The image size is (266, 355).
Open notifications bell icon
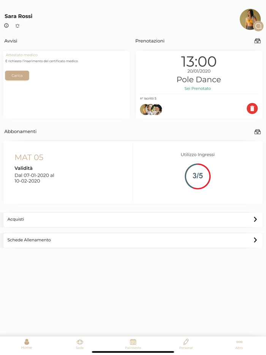[x=17, y=26]
